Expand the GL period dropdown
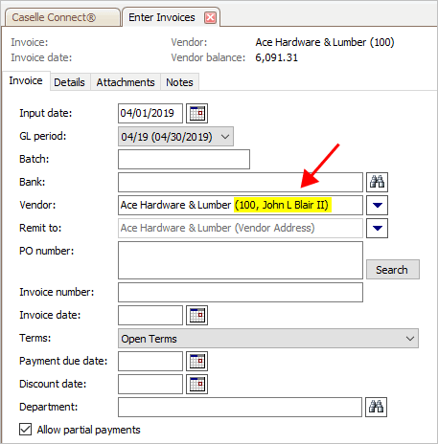 (175, 137)
